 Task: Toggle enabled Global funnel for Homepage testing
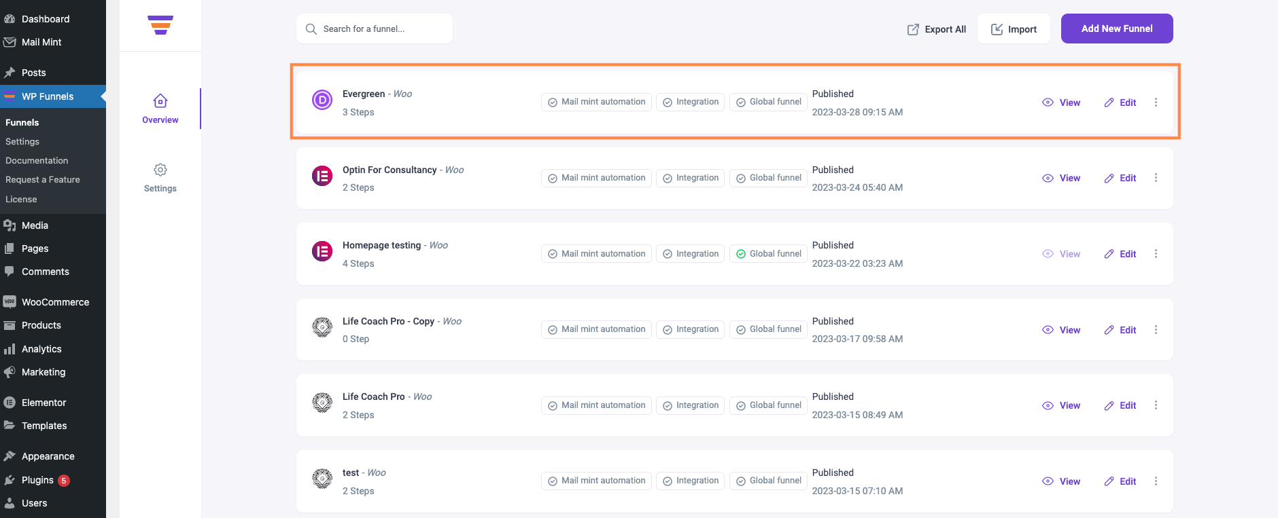click(768, 254)
